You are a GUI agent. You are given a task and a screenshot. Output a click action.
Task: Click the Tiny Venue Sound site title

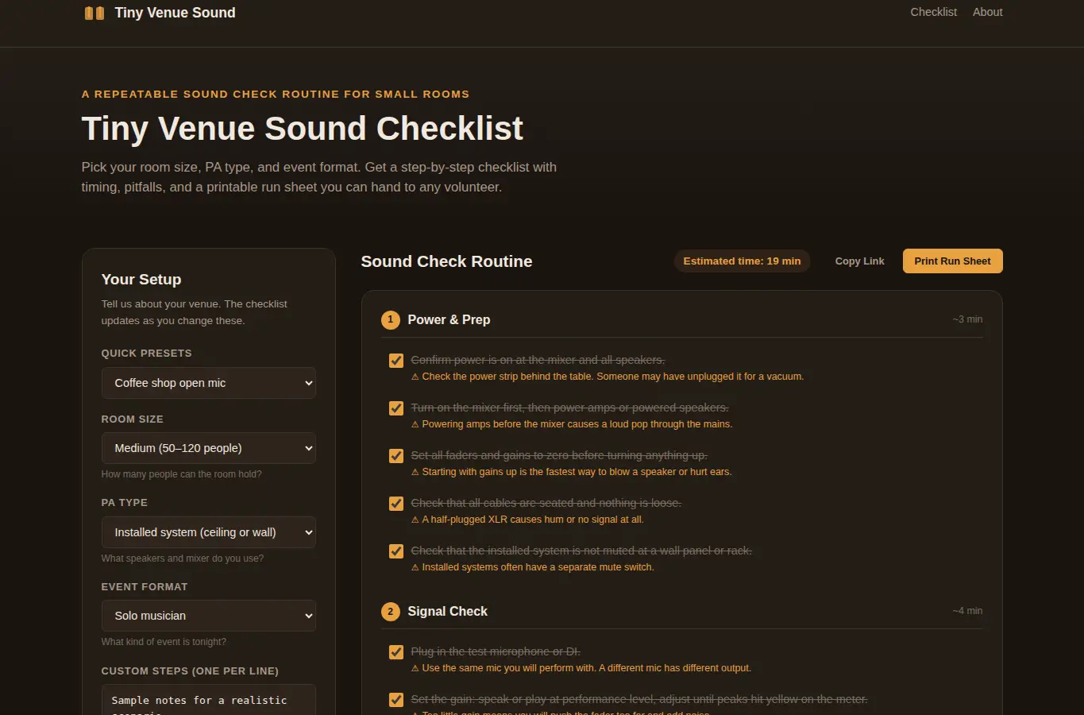[175, 13]
